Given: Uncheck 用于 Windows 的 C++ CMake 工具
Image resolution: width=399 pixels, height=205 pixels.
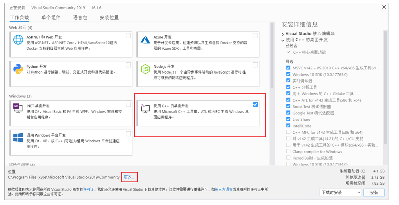Looking at the screenshot, I should tap(288, 93).
